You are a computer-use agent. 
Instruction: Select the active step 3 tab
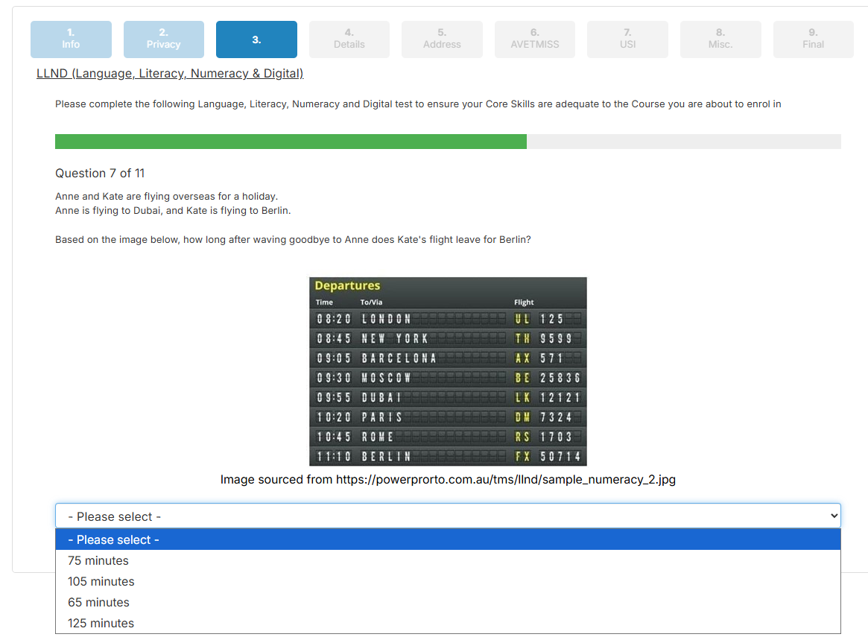tap(256, 39)
